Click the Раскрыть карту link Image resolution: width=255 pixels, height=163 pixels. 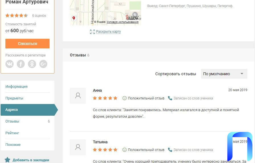click(108, 32)
